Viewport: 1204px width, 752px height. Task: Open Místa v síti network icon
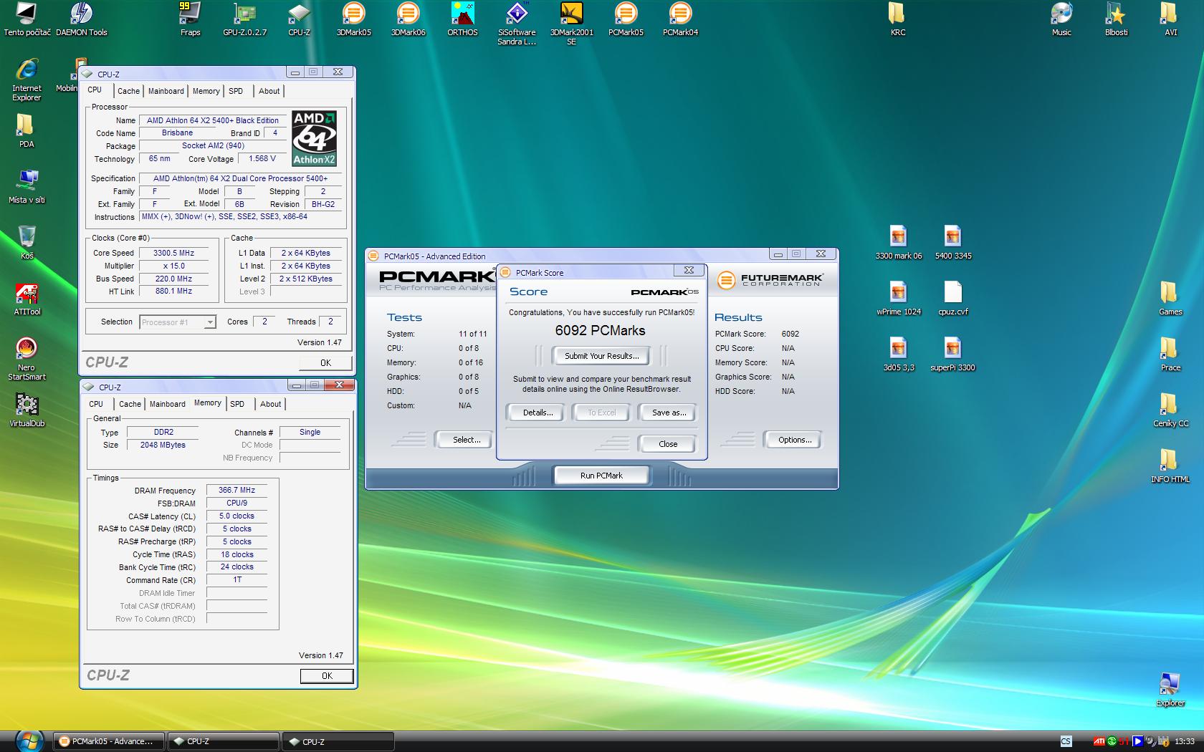(27, 187)
